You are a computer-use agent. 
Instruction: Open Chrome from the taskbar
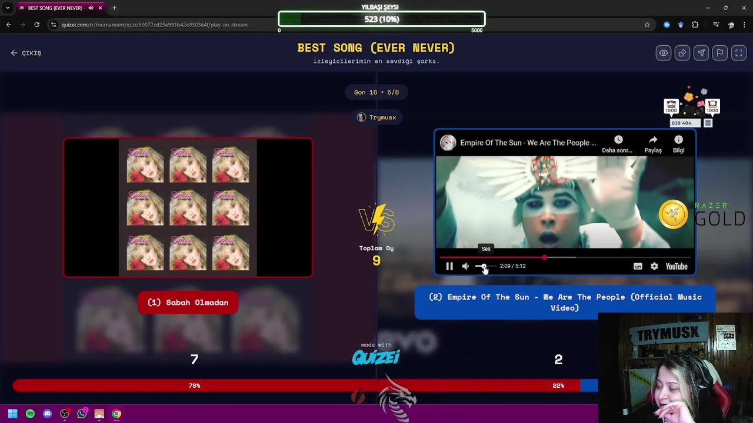(x=116, y=414)
